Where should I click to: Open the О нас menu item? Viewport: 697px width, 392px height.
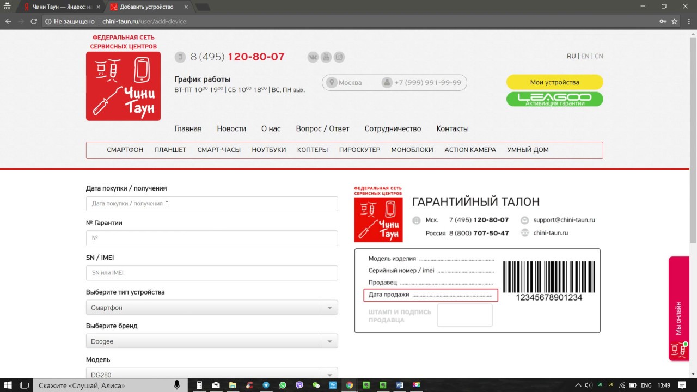[271, 129]
